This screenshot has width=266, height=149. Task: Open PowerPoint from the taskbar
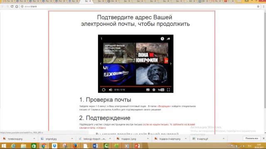pos(137,146)
